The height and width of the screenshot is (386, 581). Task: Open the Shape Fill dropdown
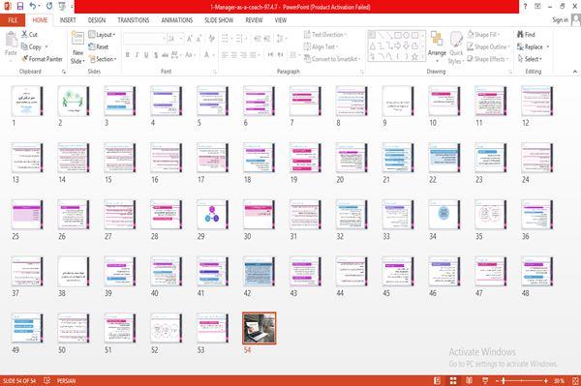[483, 35]
